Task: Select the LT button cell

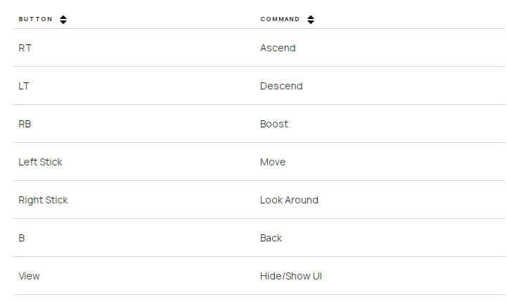Action: [x=24, y=86]
